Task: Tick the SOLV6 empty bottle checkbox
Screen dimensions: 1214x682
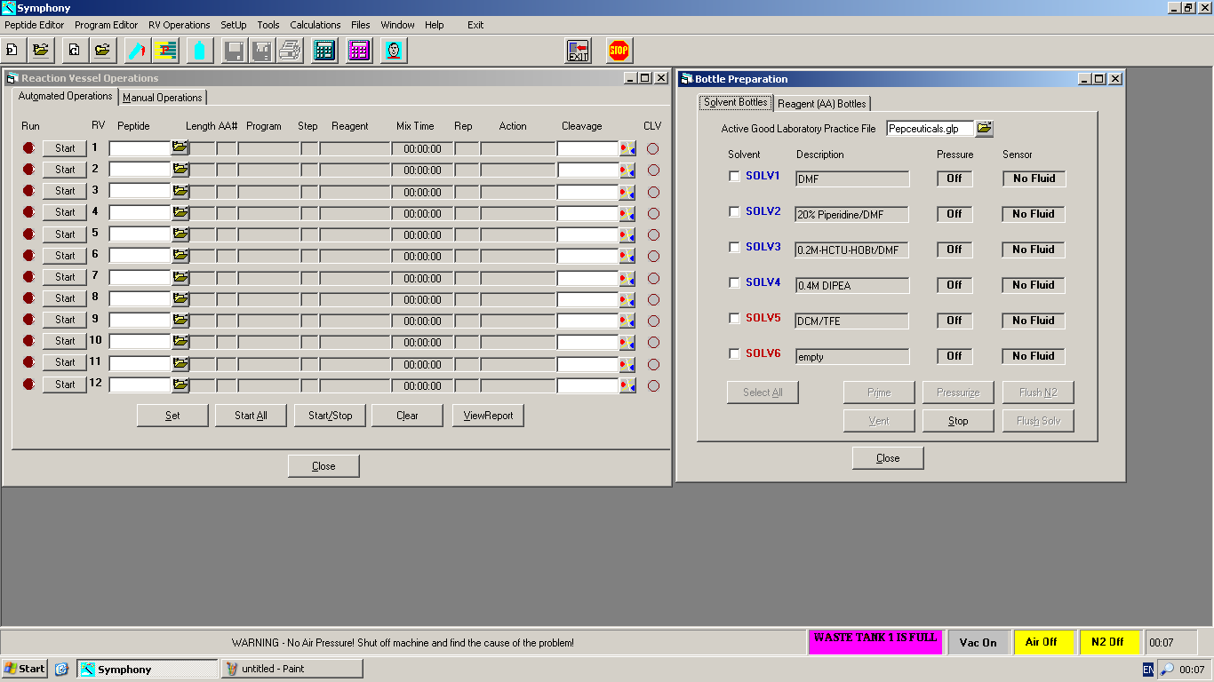Action: point(734,353)
